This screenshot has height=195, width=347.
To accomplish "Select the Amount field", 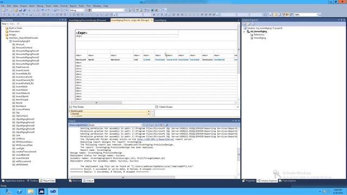I will 18,44.
